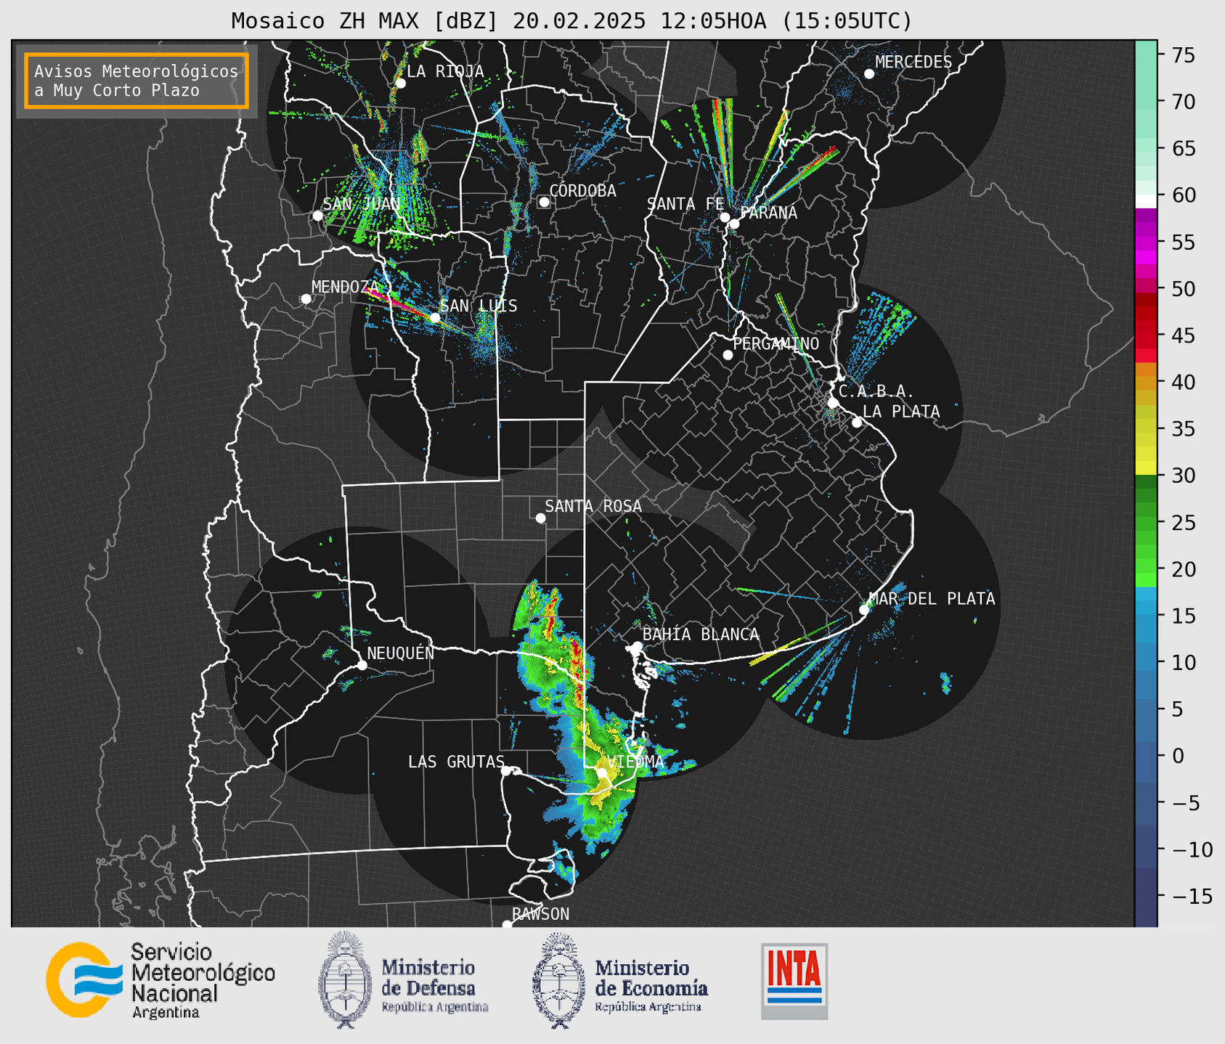Click the 0 tick label on colorbar
The width and height of the screenshot is (1225, 1044).
tap(1177, 756)
